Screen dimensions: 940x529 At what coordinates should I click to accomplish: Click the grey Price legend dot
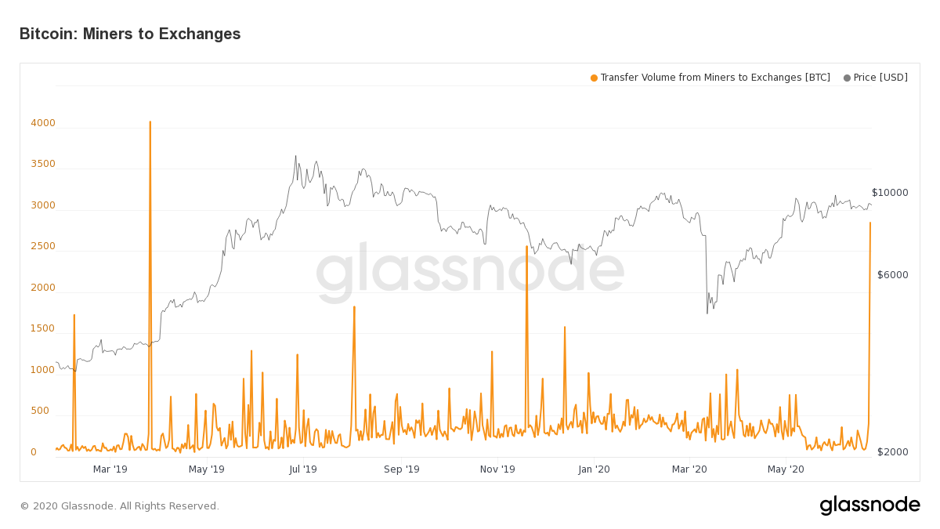click(847, 78)
